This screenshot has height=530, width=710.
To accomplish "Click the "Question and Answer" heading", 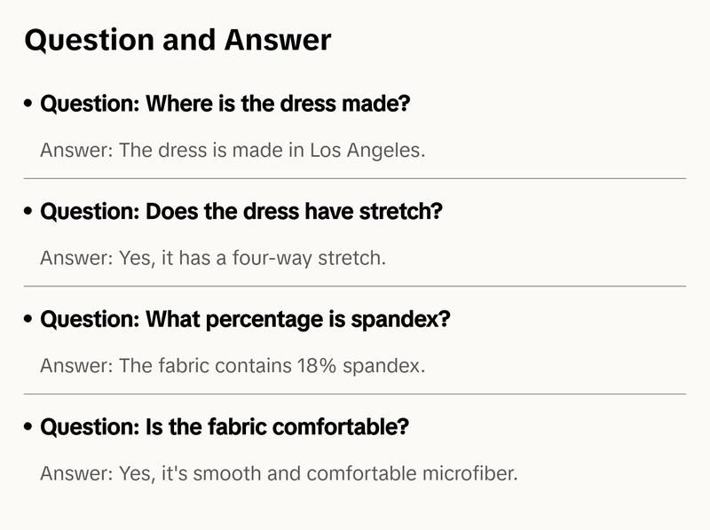I will [x=177, y=40].
